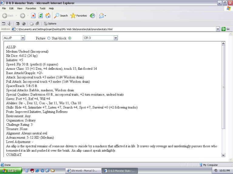Click the 'Alignment: Always neutral evil' line
Viewport: 233px width, 174px height.
pyautogui.click(x=27, y=133)
